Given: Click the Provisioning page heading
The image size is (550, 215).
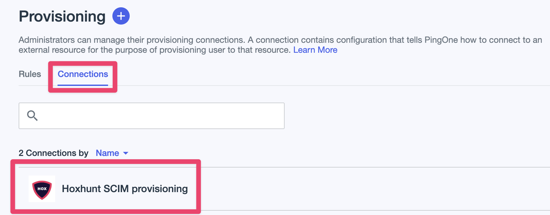Looking at the screenshot, I should [62, 16].
